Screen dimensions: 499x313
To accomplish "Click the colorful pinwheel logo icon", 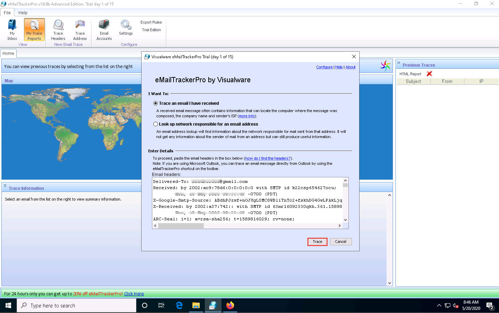I will click(385, 66).
